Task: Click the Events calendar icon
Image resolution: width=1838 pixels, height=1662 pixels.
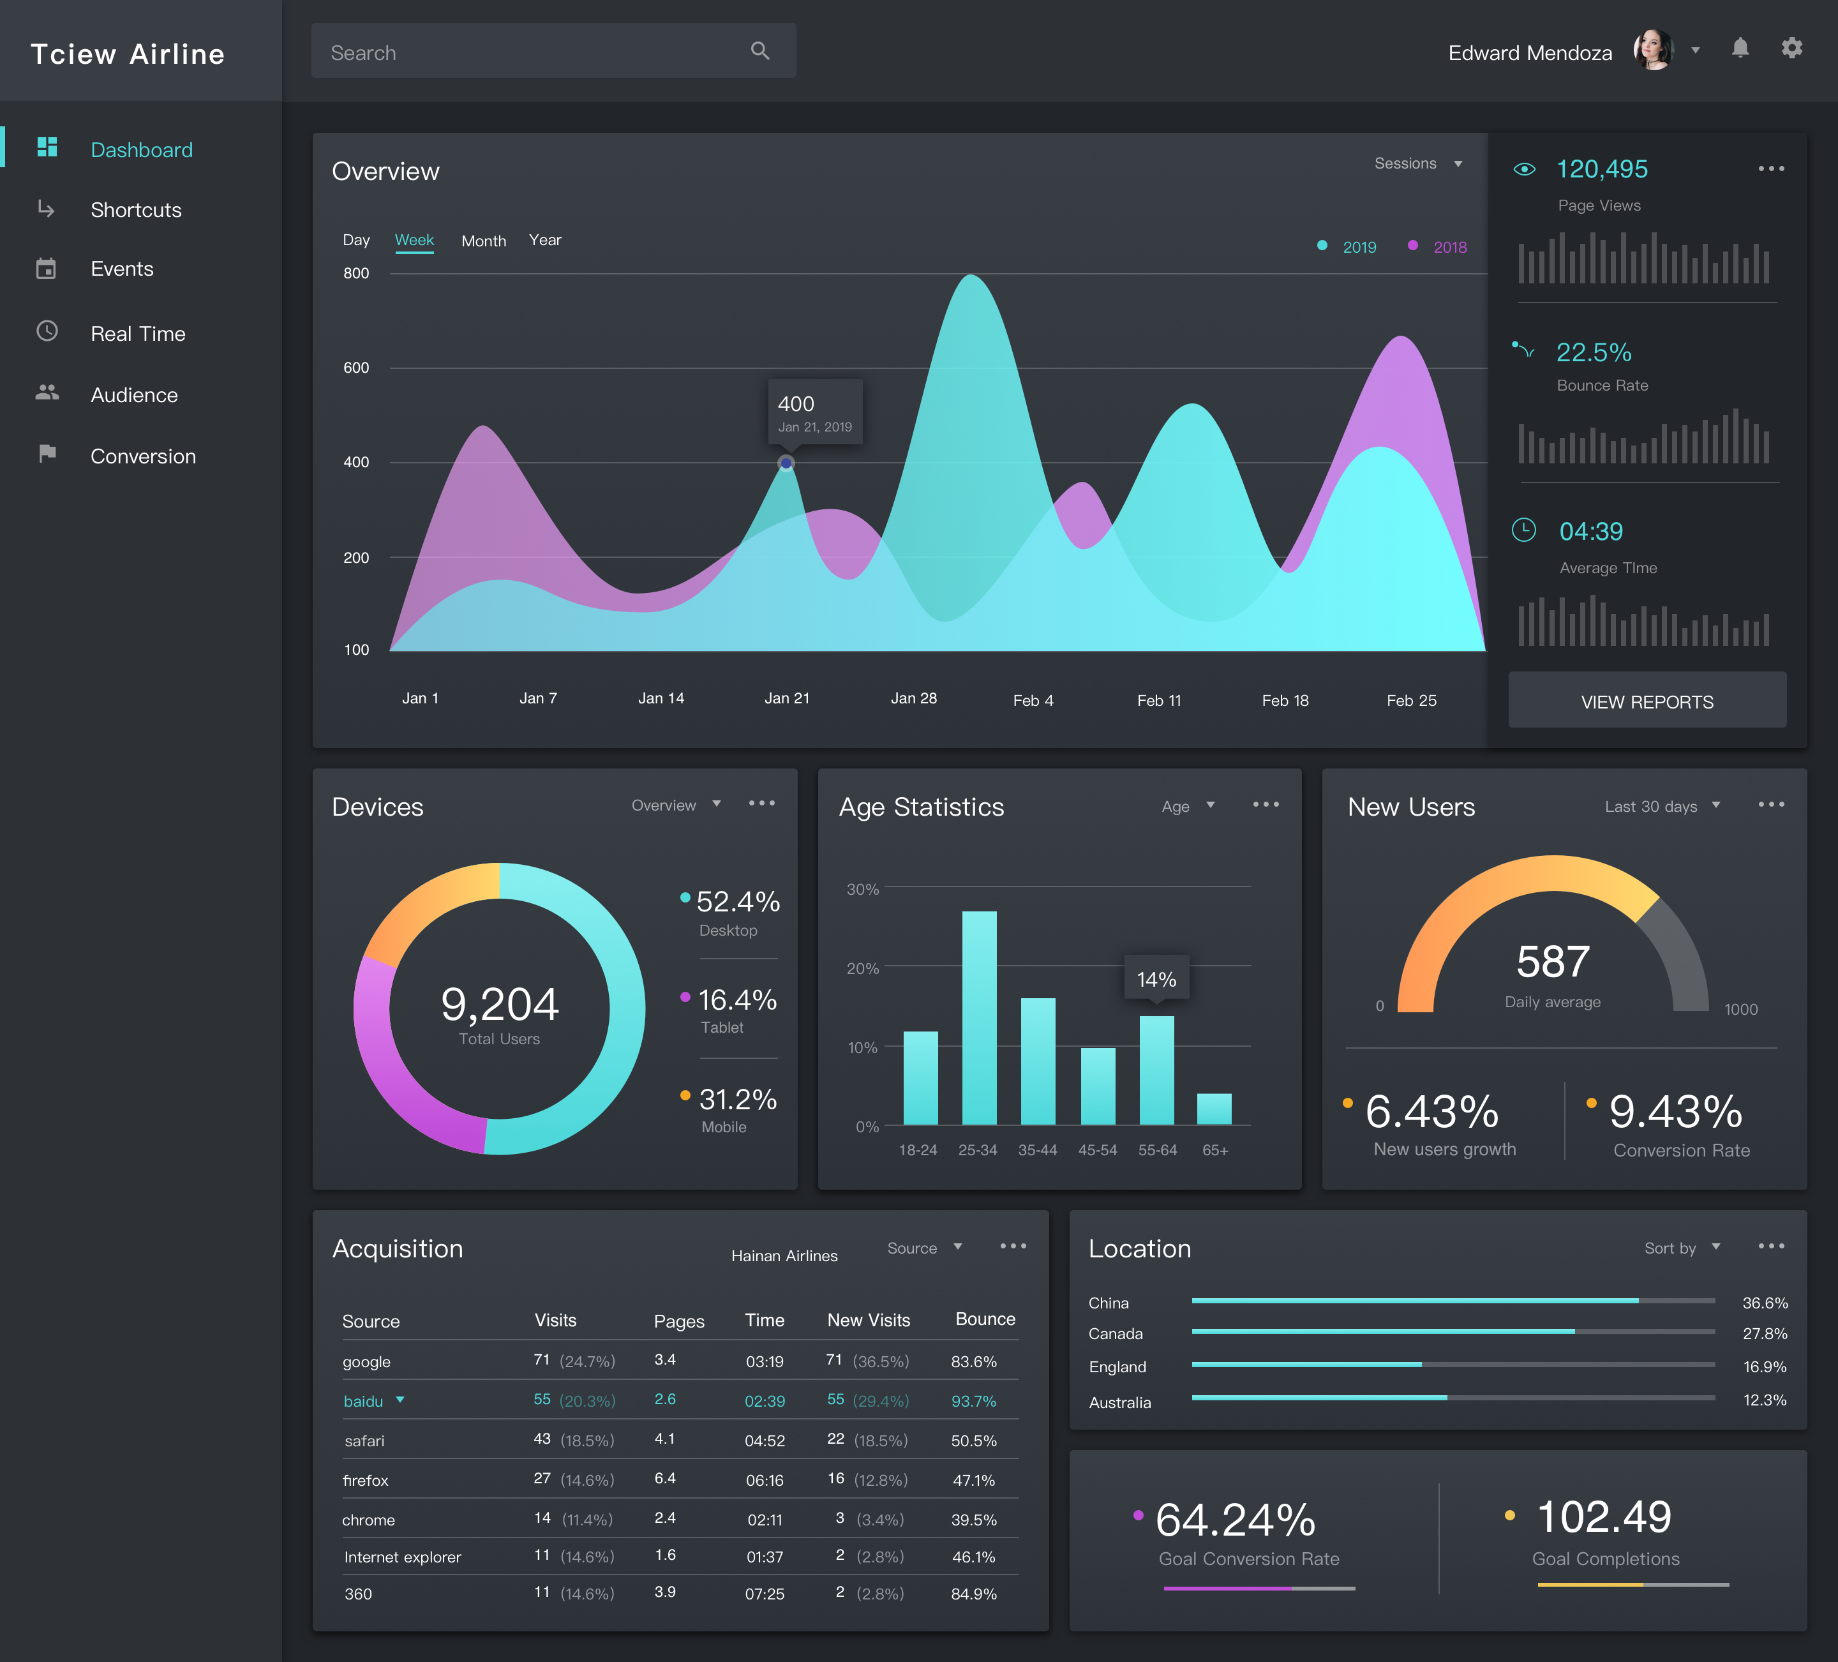Action: pos(47,269)
